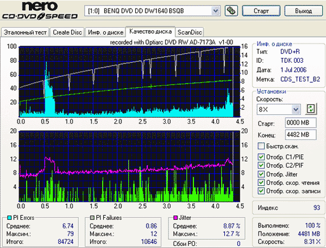This screenshot has height=248, width=326.
Task: Click the recorded with Optiarc caption text
Action: (x=172, y=42)
